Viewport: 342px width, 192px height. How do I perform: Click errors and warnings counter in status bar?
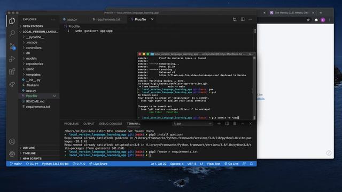(x=79, y=164)
